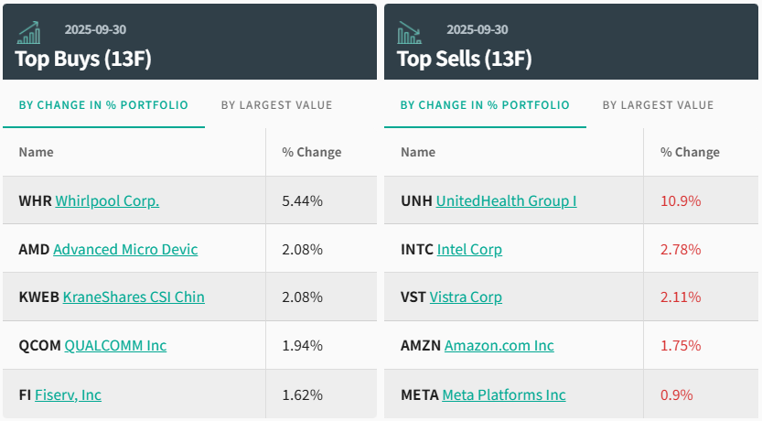The width and height of the screenshot is (762, 421).
Task: Click the falling chart icon beside Top Sells
Action: 409,32
